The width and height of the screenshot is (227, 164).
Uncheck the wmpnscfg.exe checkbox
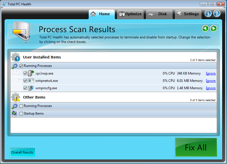25,88
